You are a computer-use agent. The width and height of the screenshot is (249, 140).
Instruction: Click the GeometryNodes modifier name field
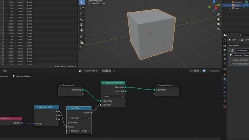point(242,51)
